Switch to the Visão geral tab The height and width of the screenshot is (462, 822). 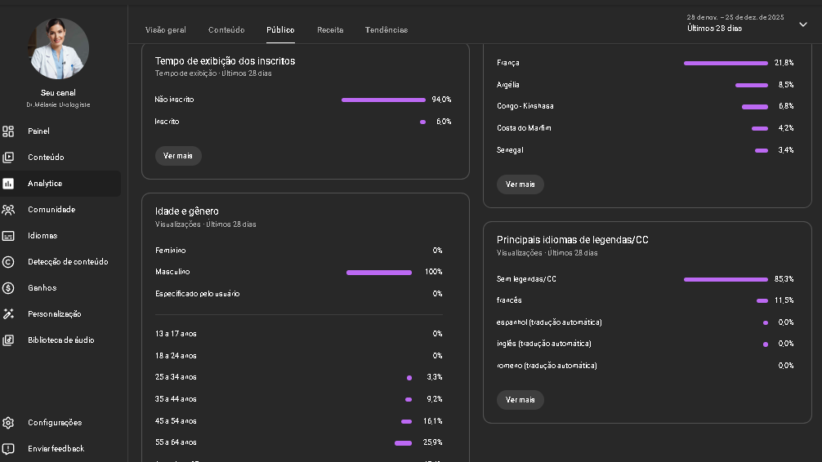[x=165, y=30]
